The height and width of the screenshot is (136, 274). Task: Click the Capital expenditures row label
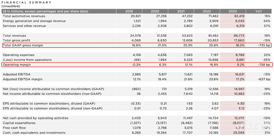click(20, 123)
